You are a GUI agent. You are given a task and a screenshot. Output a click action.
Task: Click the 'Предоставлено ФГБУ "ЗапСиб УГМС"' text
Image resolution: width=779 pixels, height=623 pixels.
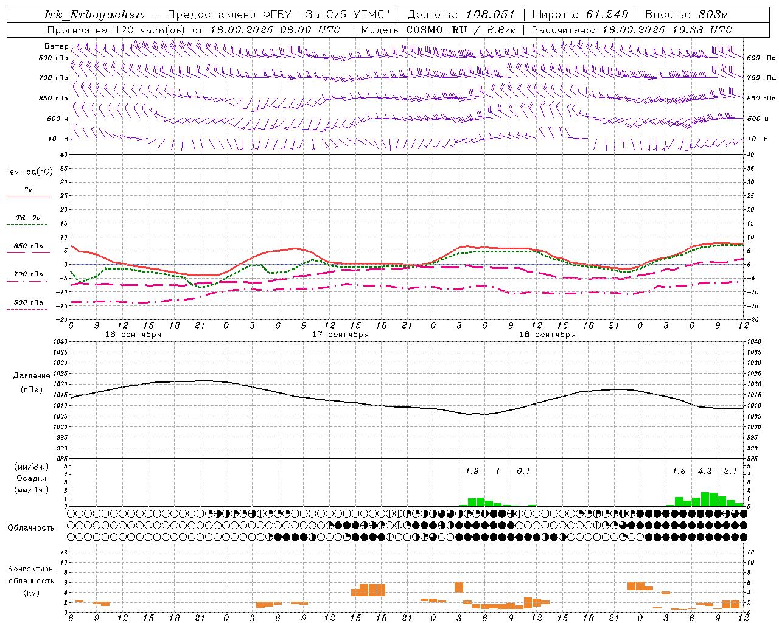pos(279,15)
